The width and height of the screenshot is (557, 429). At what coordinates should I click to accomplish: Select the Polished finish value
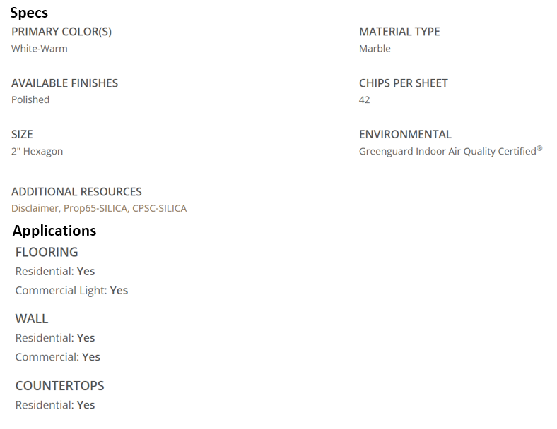point(30,99)
